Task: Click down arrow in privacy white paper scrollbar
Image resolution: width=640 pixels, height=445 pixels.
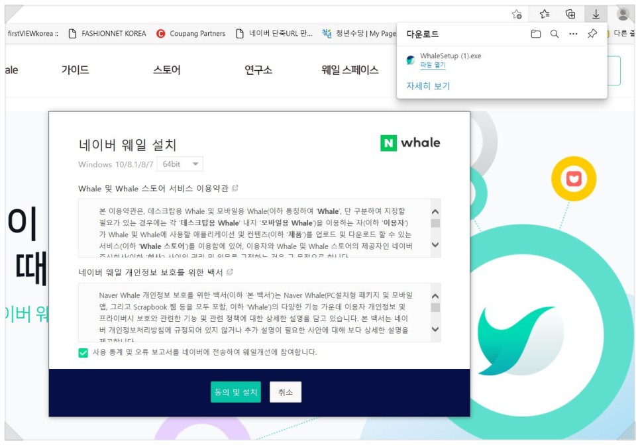Action: pyautogui.click(x=435, y=329)
